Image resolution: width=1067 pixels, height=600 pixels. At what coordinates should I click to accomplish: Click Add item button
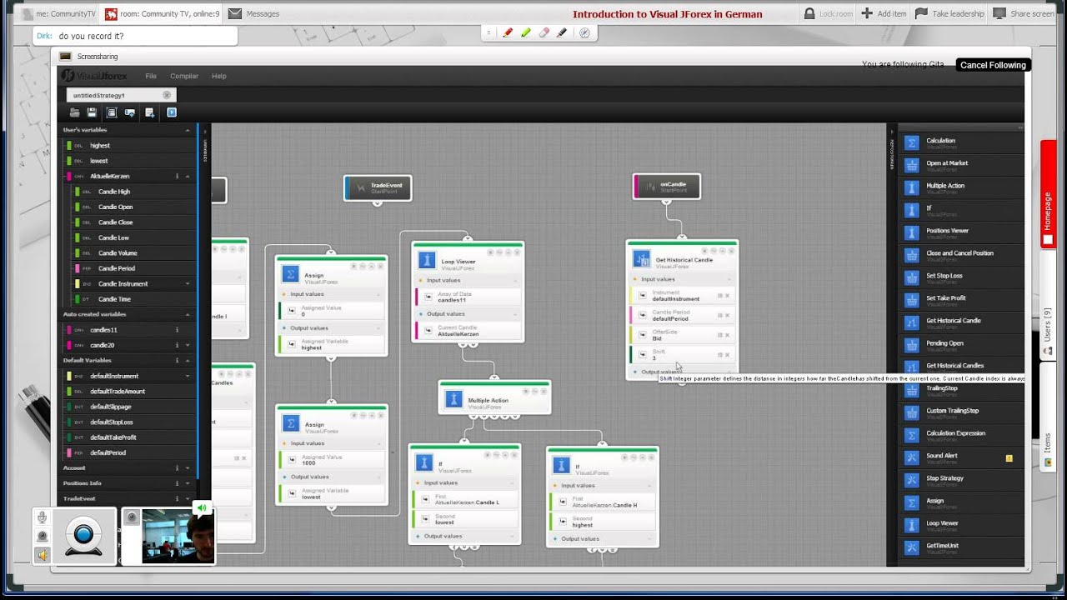[x=884, y=13]
